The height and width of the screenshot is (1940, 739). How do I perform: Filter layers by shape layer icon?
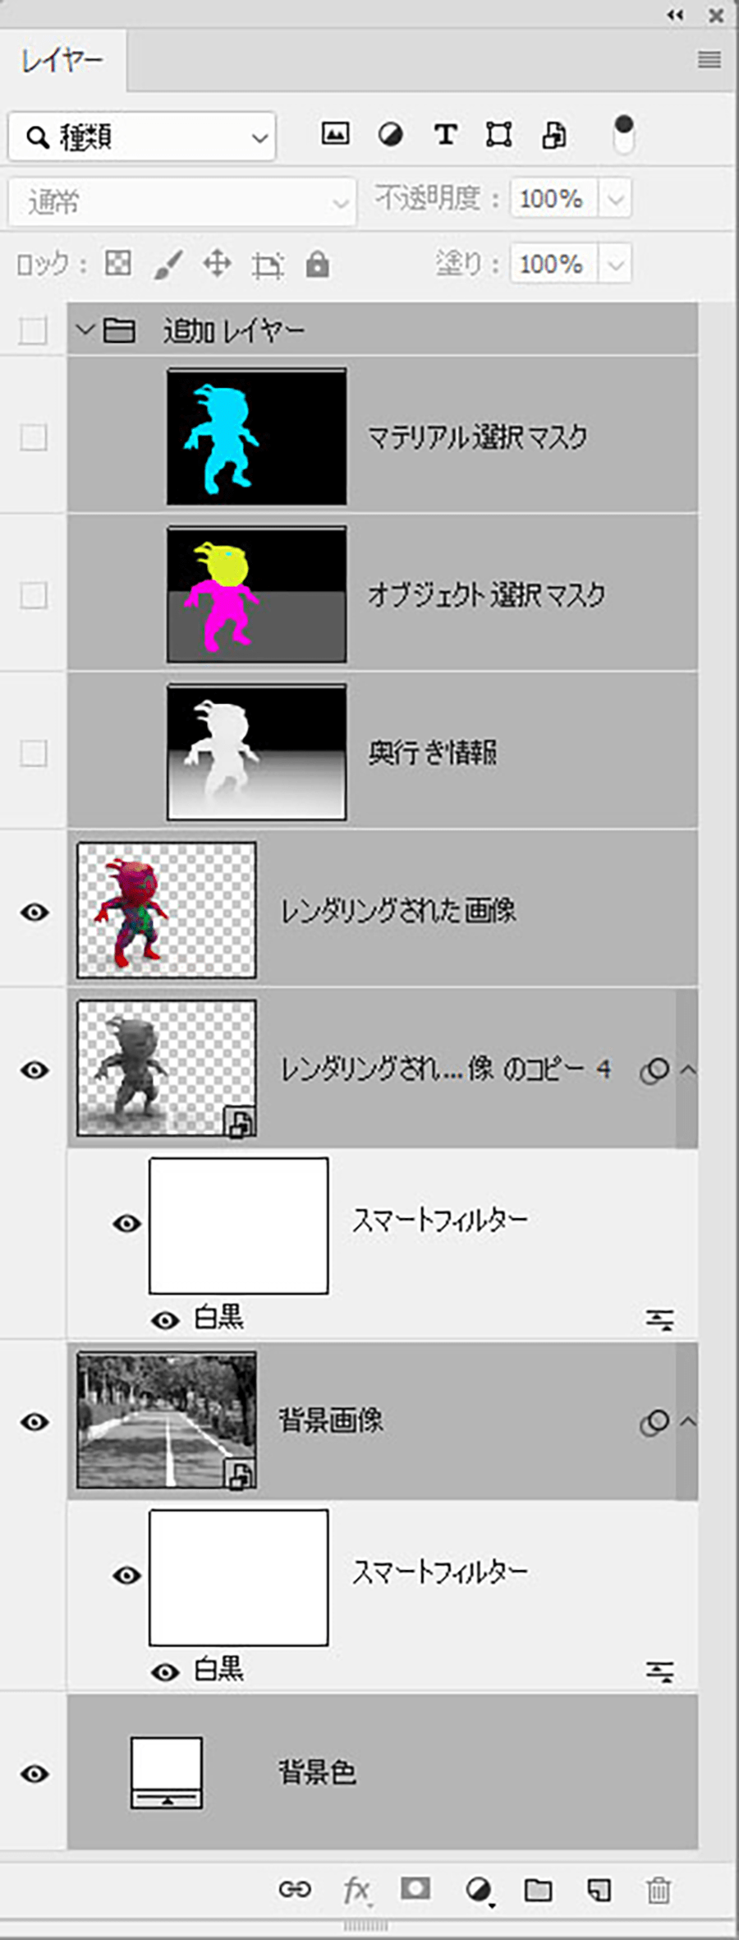click(499, 134)
